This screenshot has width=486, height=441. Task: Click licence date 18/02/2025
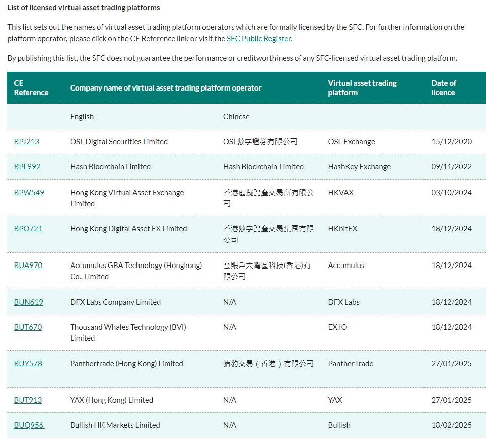pos(452,425)
